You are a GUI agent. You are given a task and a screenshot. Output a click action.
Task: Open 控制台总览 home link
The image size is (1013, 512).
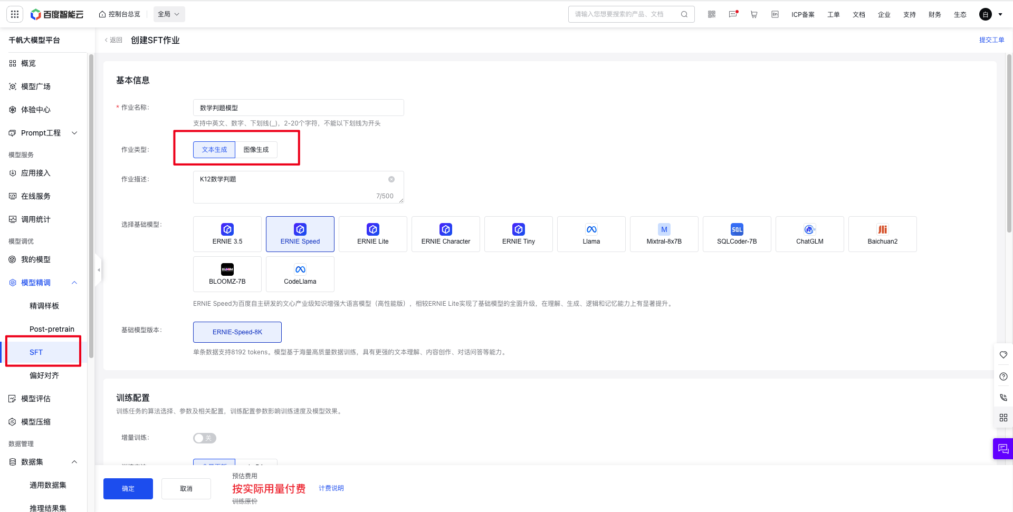point(120,14)
